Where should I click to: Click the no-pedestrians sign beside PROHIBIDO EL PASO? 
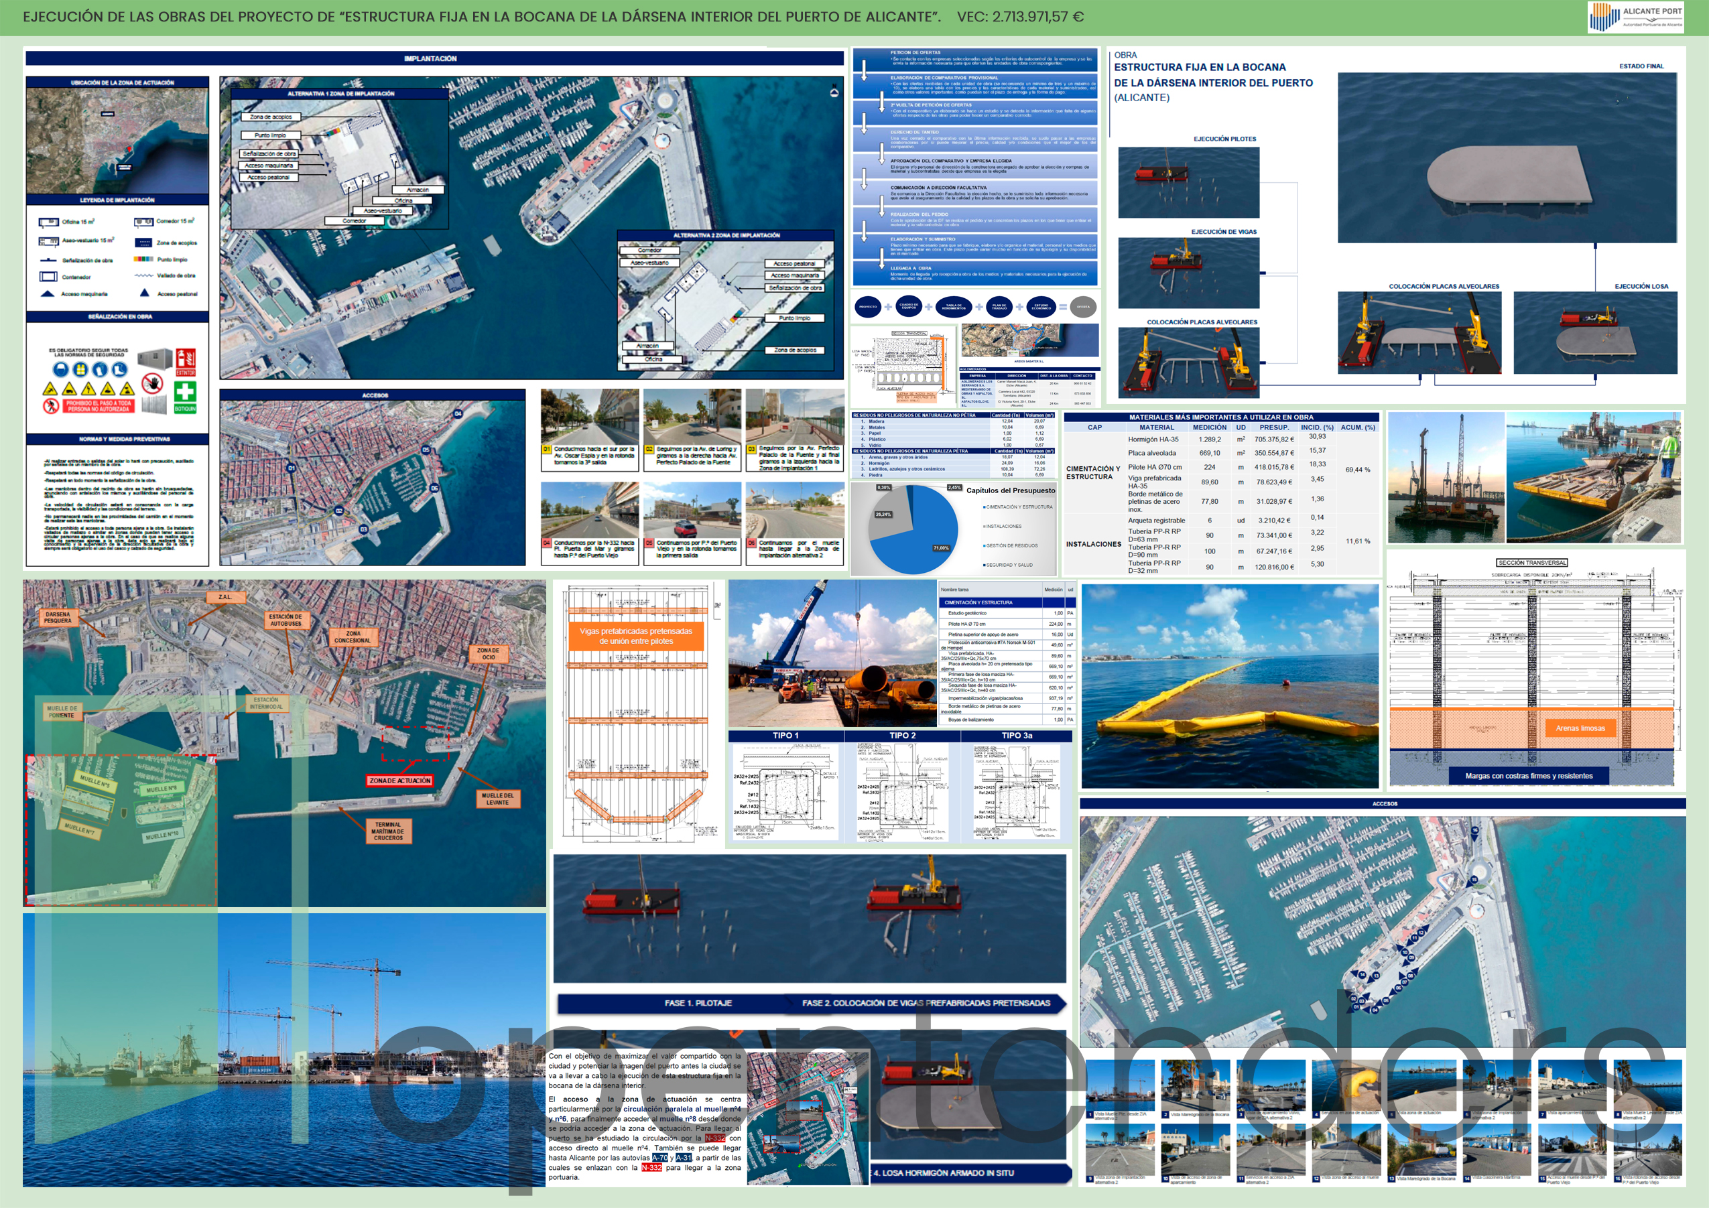click(x=51, y=405)
